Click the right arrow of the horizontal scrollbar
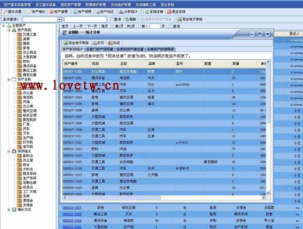The image size is (303, 229). tap(263, 198)
